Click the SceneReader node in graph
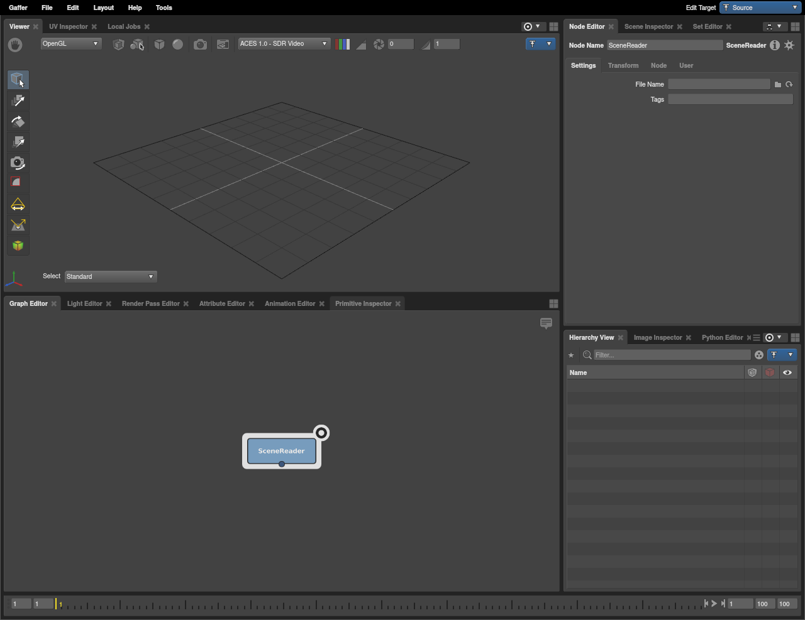The height and width of the screenshot is (620, 805). click(x=281, y=451)
